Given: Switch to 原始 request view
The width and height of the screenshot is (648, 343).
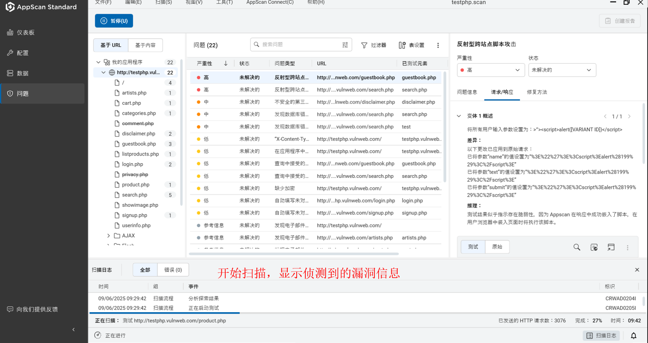Looking at the screenshot, I should 497,247.
